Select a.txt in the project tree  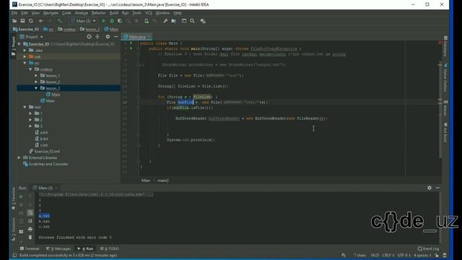(x=42, y=133)
